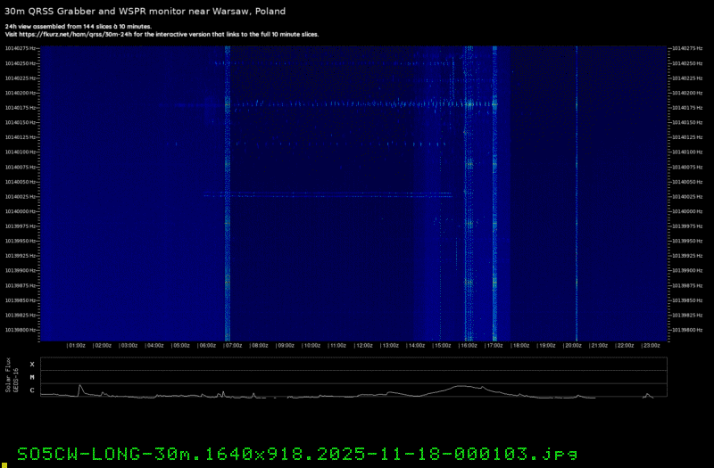Image resolution: width=714 pixels, height=468 pixels.
Task: Click the M class row label in solar flux chart
Action: pos(32,377)
